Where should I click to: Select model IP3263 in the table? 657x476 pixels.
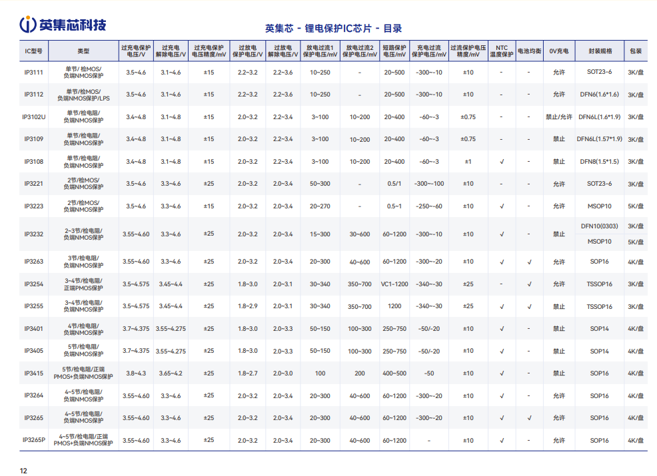(33, 262)
